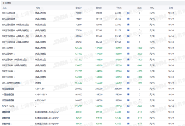185x126 pixels.
Task: Select specification 粉体压实密度≥2.55g/cm³
Action: click(x=47, y=118)
